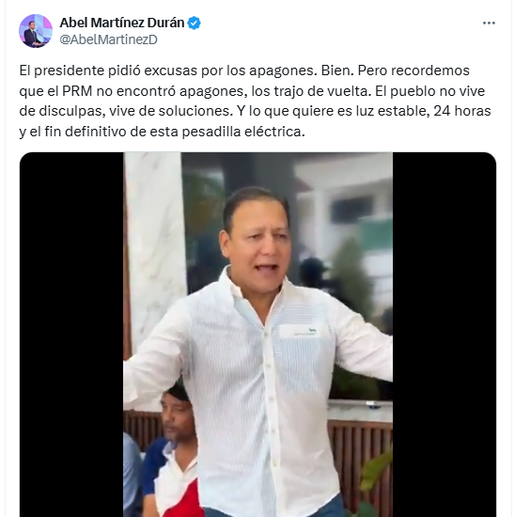Viewport: 515px width, 517px height.
Task: Click the word "presidente" in tweet text
Action: click(x=69, y=70)
